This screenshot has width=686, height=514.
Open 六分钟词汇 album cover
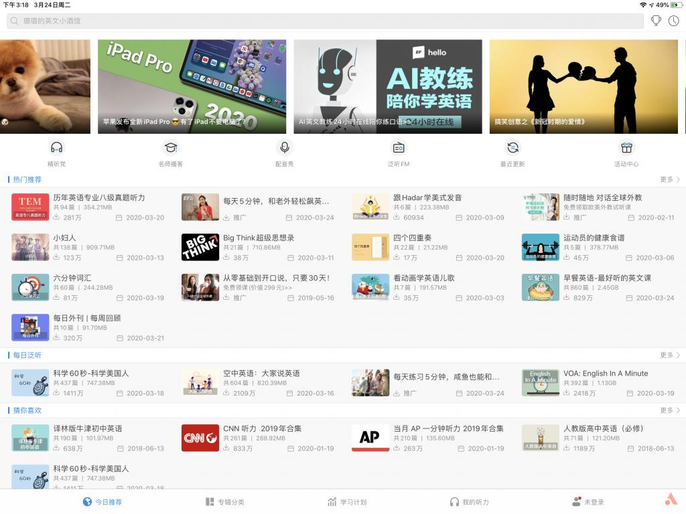point(30,287)
